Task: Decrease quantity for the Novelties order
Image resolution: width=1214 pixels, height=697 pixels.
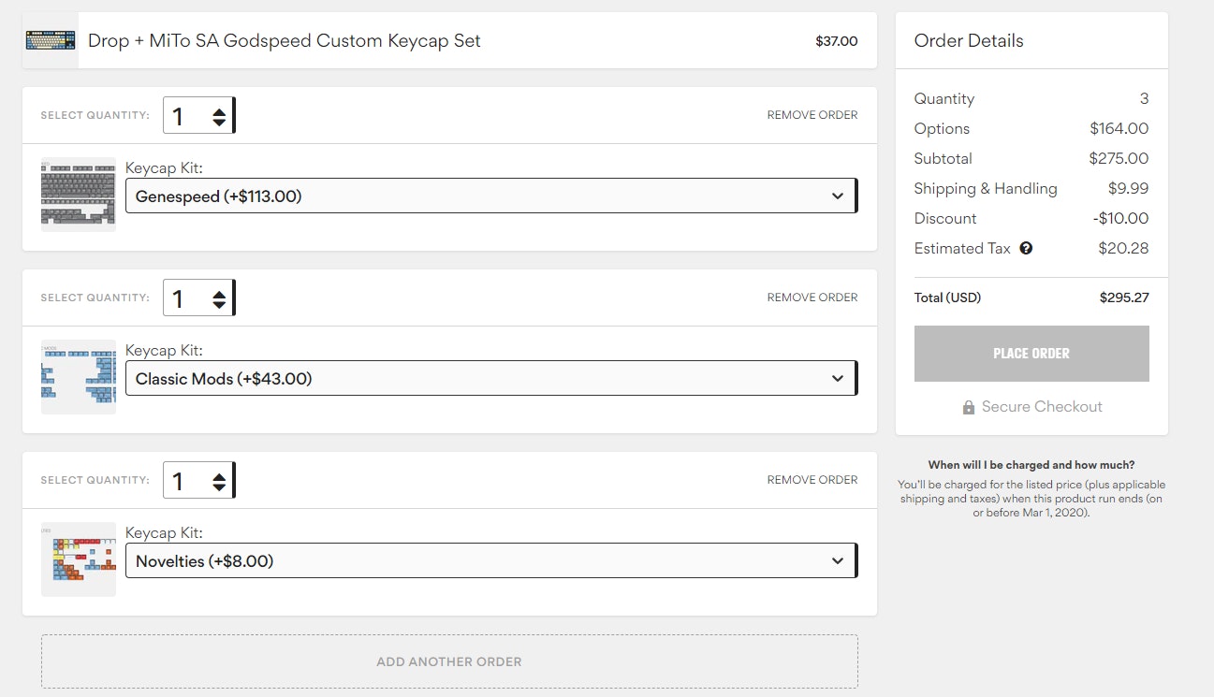Action: 219,487
